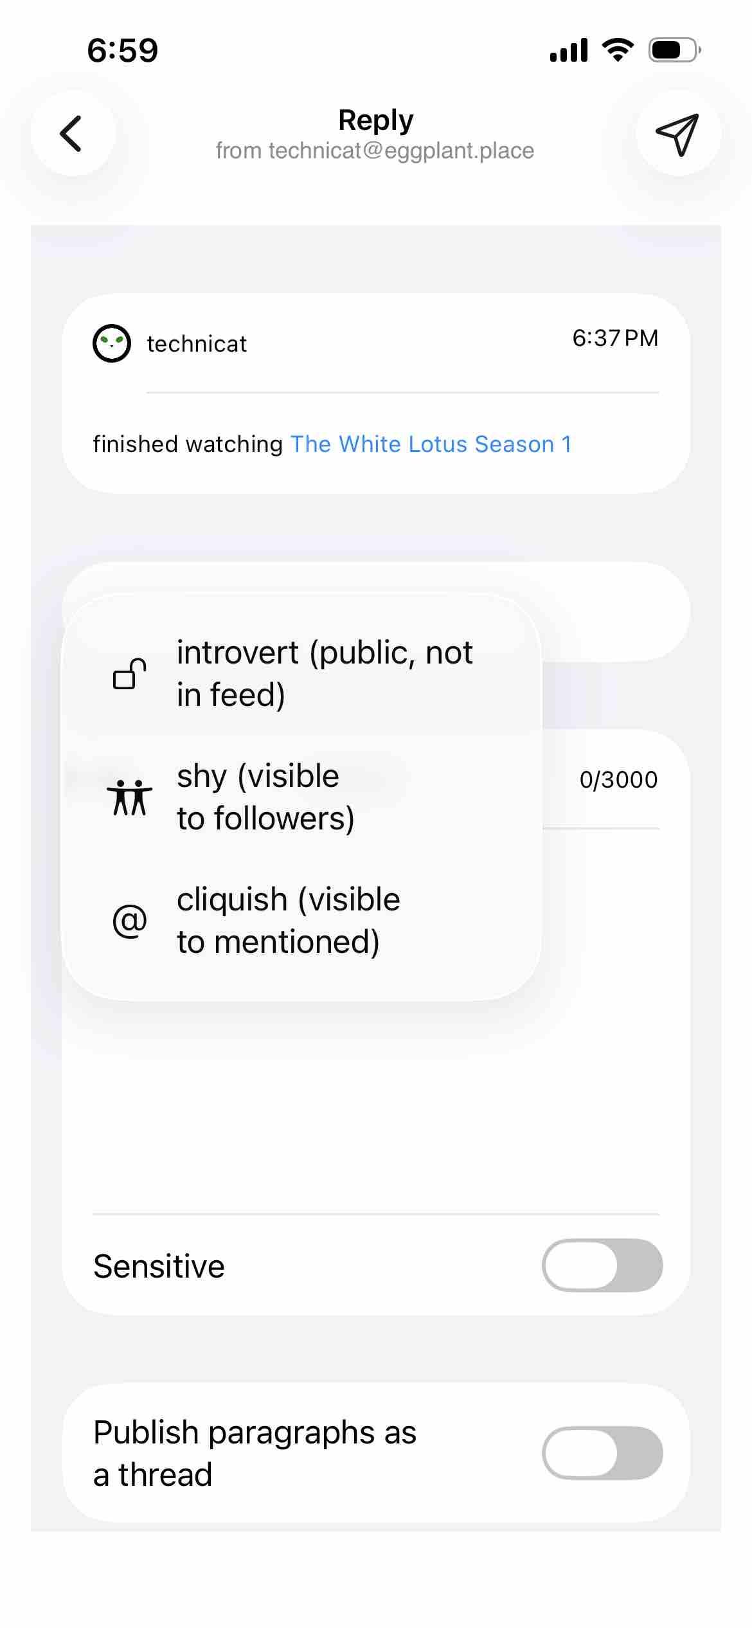Enable the Sensitive toggle

[602, 1265]
